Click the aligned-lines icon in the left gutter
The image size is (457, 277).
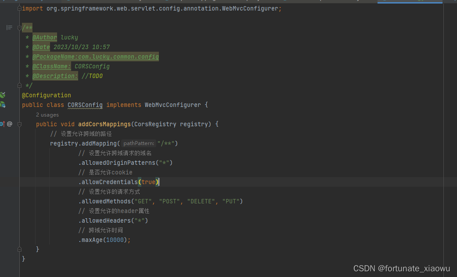pos(9,27)
